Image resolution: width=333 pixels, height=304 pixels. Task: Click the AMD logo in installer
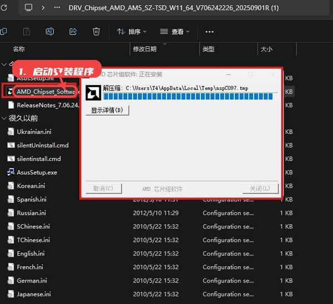point(93,93)
